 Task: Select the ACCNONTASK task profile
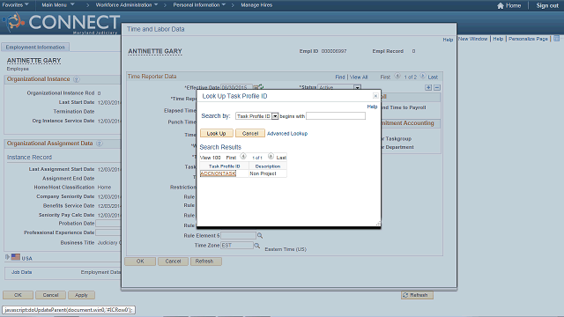218,173
